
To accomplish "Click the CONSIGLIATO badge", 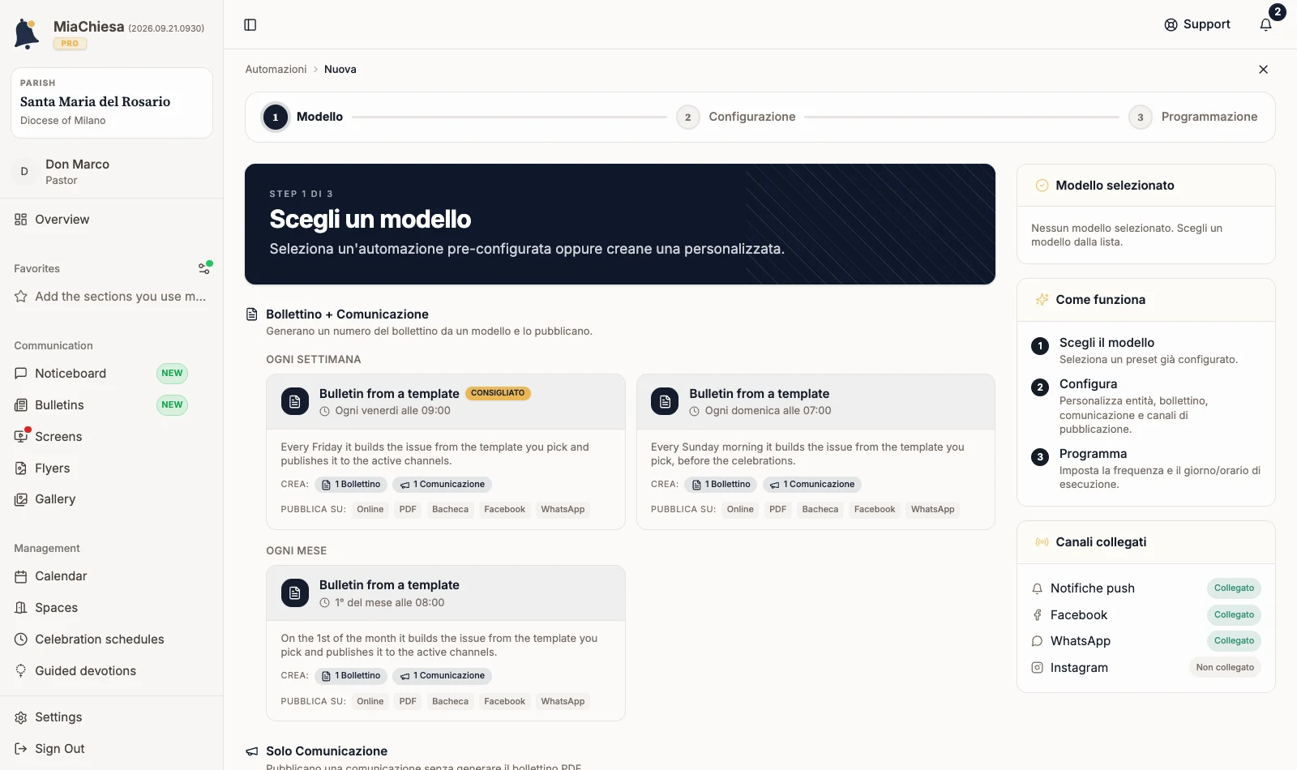I will [x=498, y=393].
